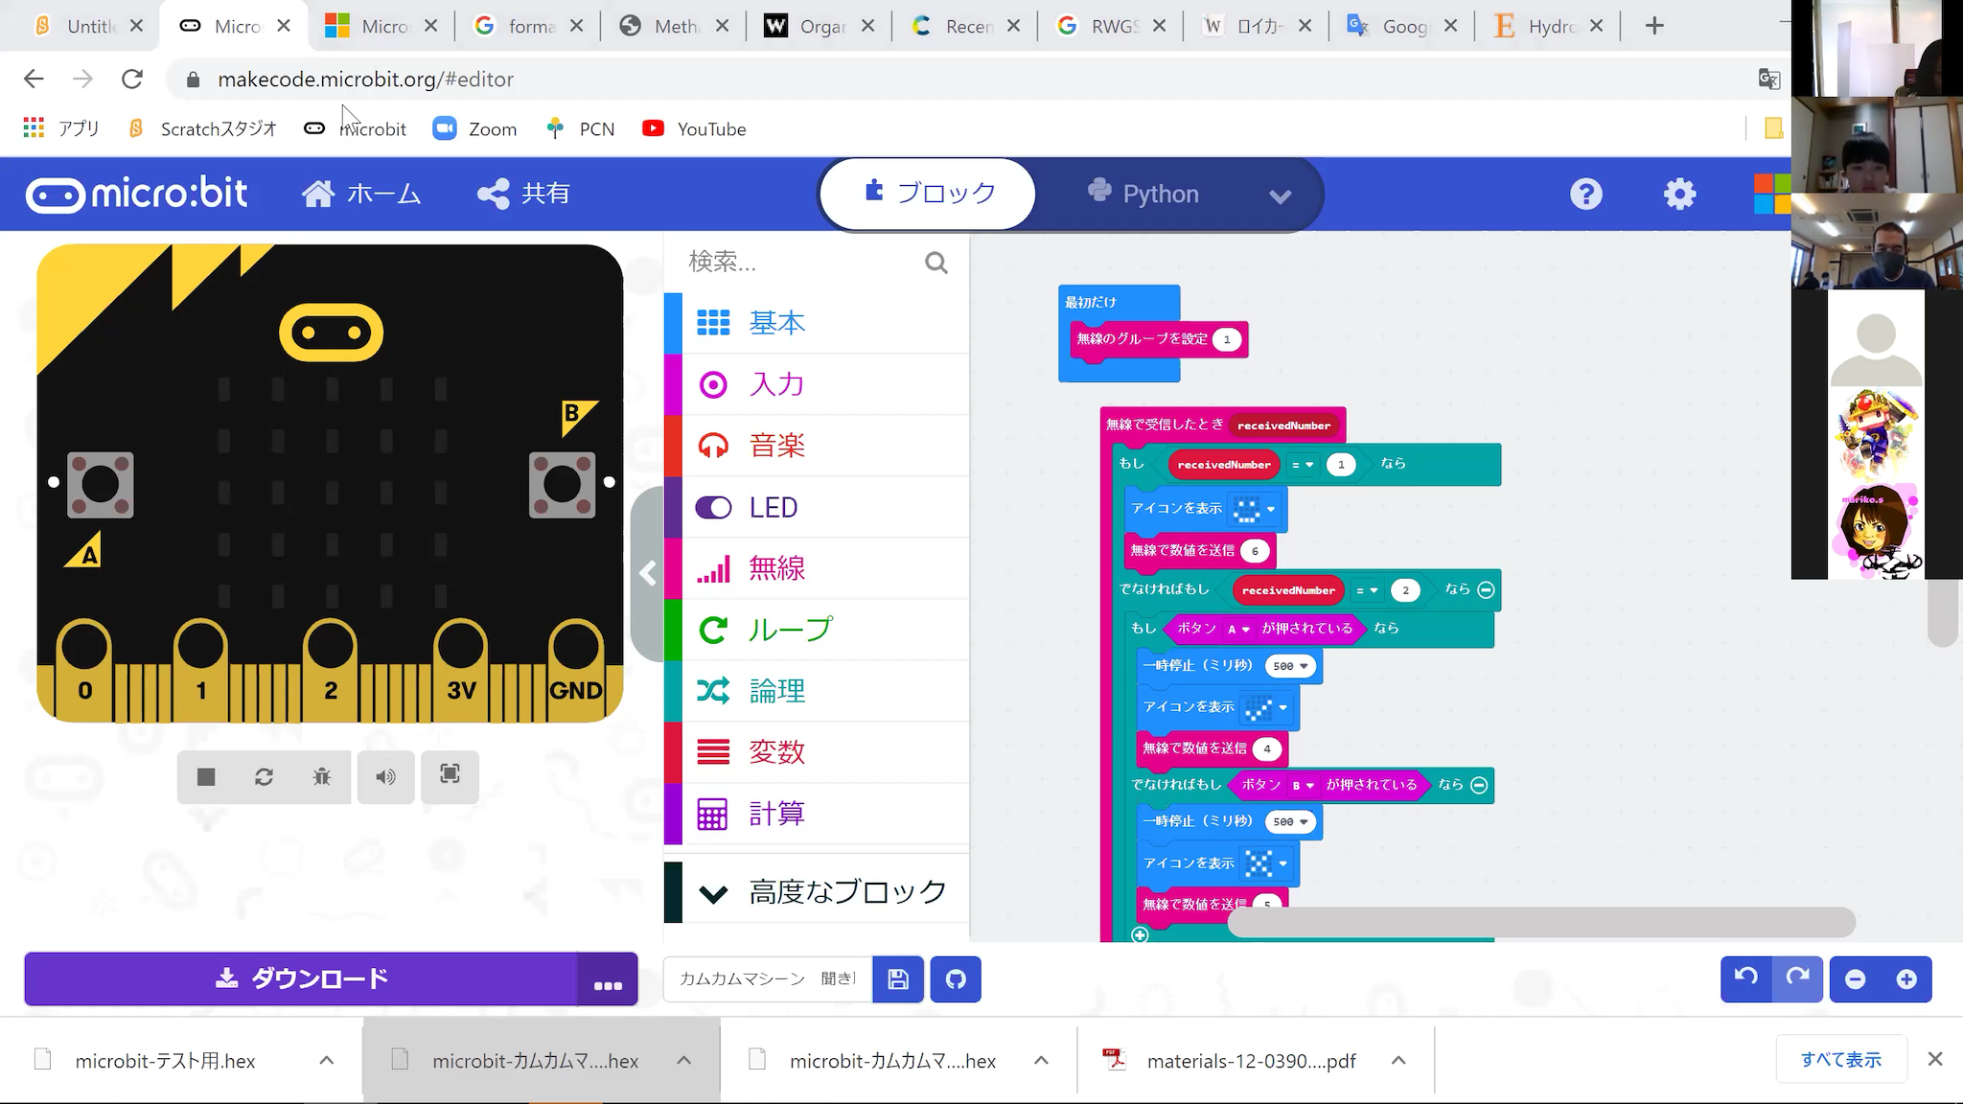Click the 論理 (logic) category icon
This screenshot has height=1104, width=1963.
coord(714,690)
